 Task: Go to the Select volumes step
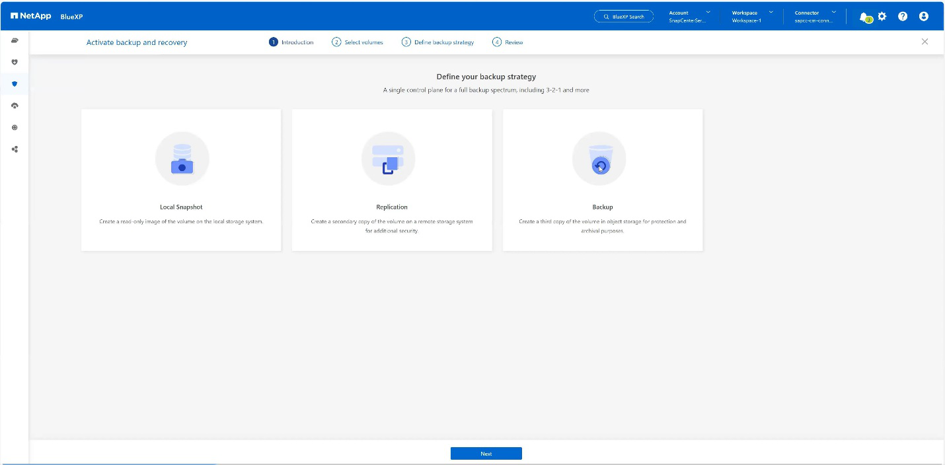pos(358,42)
